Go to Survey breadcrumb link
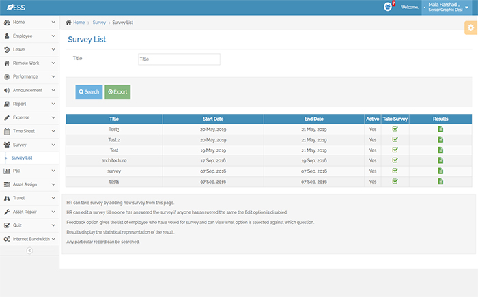The width and height of the screenshot is (478, 297). point(99,23)
